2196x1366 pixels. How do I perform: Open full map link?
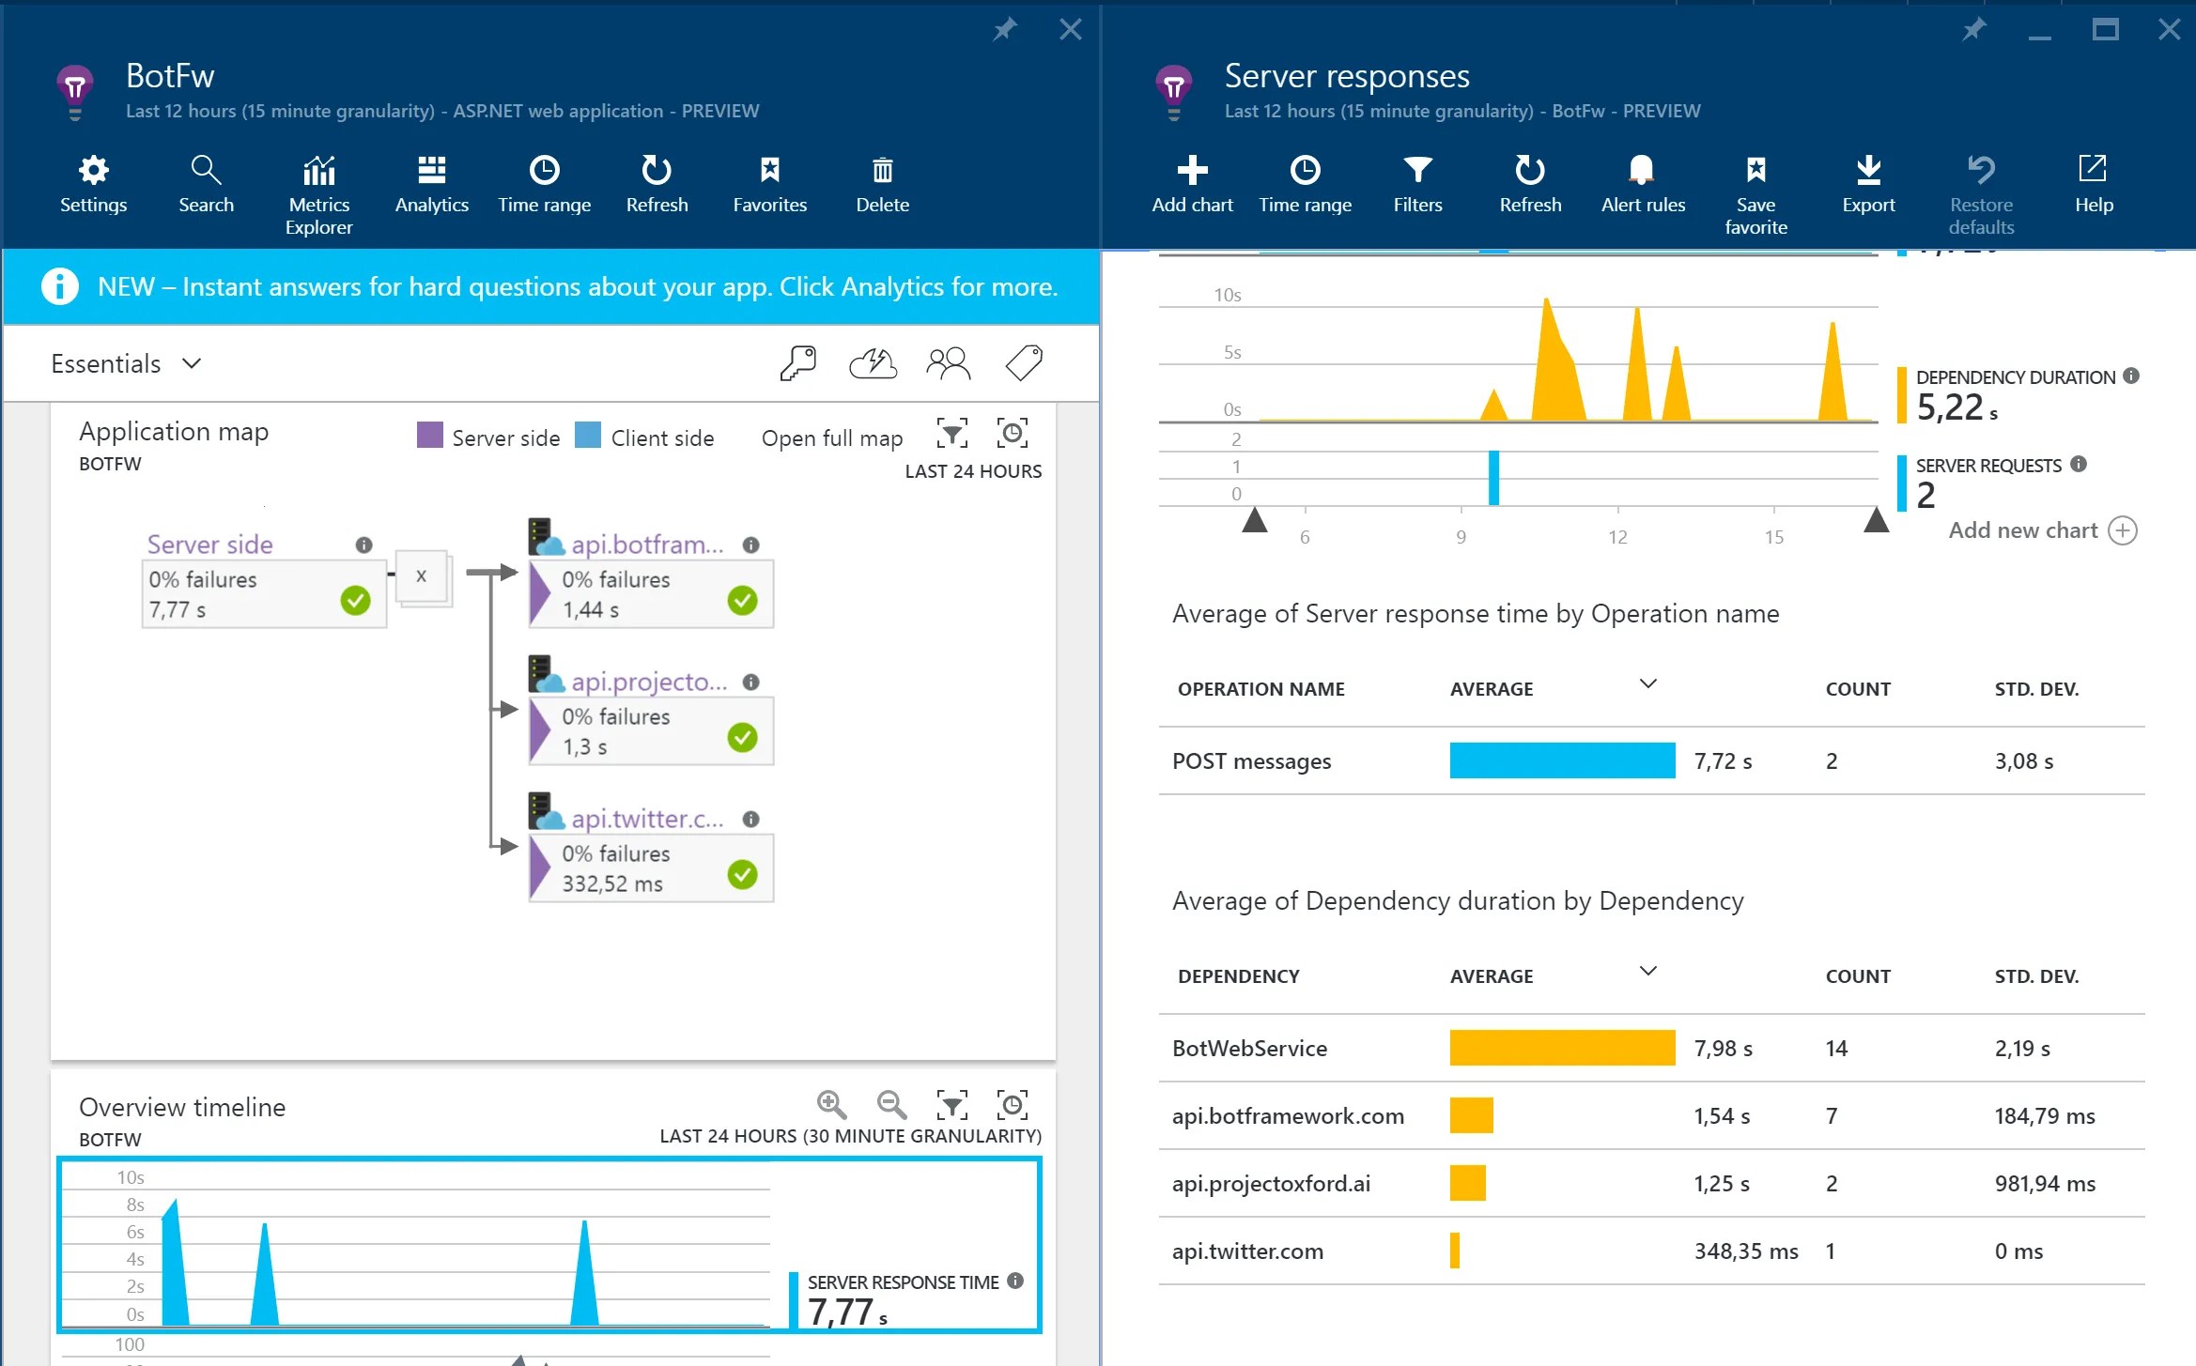(x=831, y=438)
